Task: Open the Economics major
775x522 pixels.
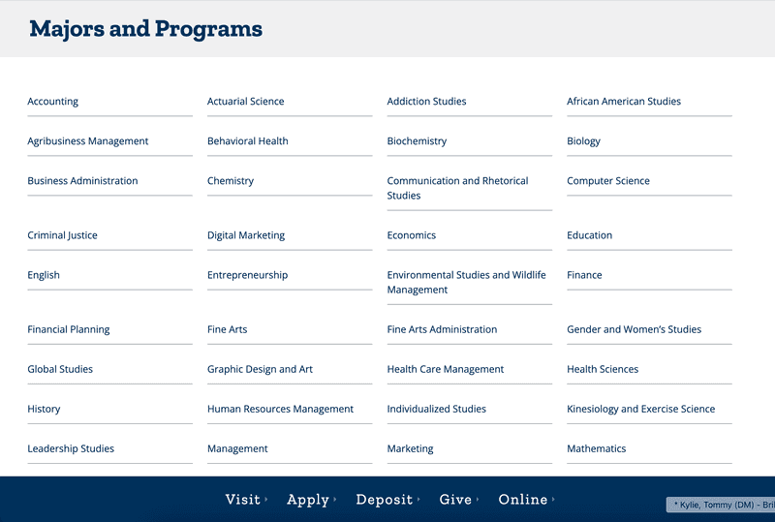Action: [x=411, y=235]
